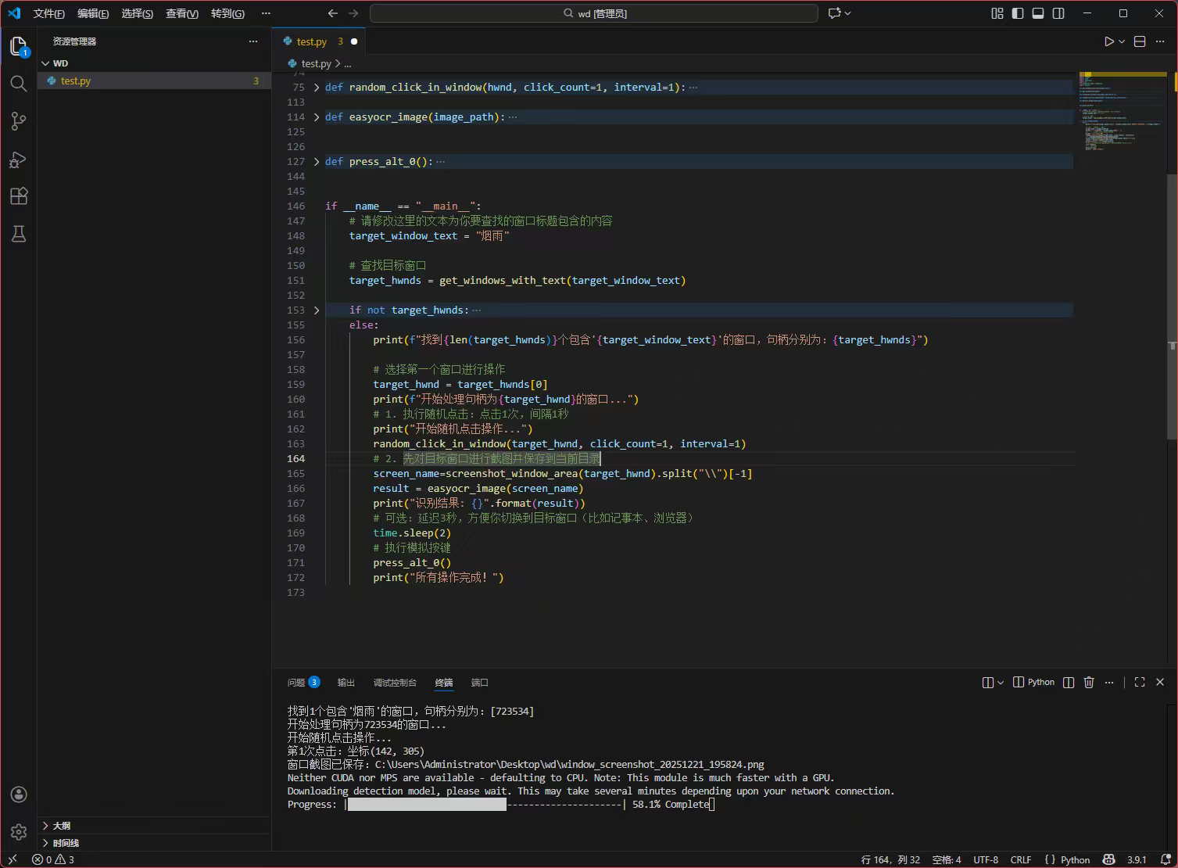Image resolution: width=1178 pixels, height=868 pixels.
Task: Switch to the Problems panel tab
Action: click(x=296, y=683)
